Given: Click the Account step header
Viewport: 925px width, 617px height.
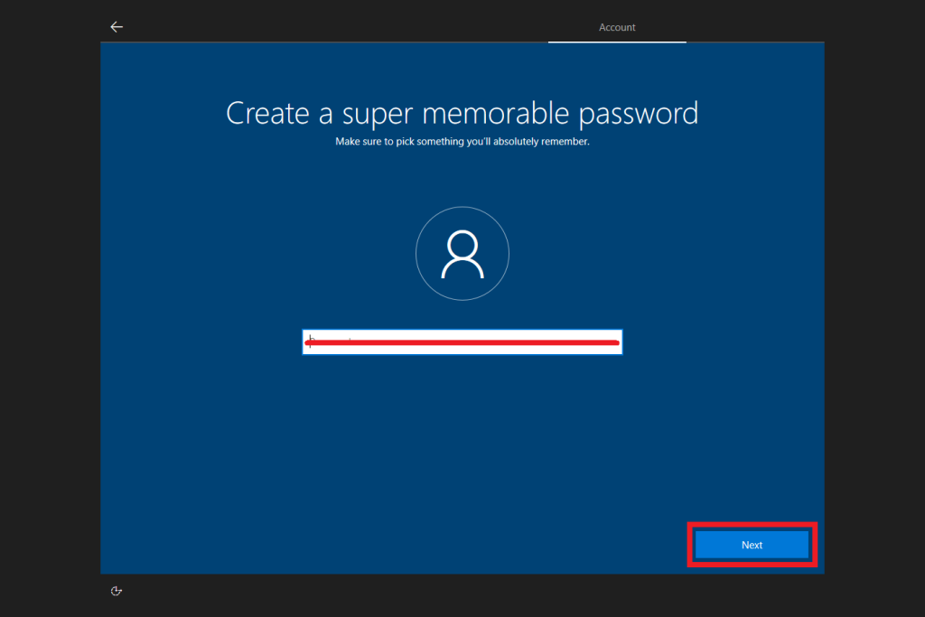Looking at the screenshot, I should click(617, 28).
